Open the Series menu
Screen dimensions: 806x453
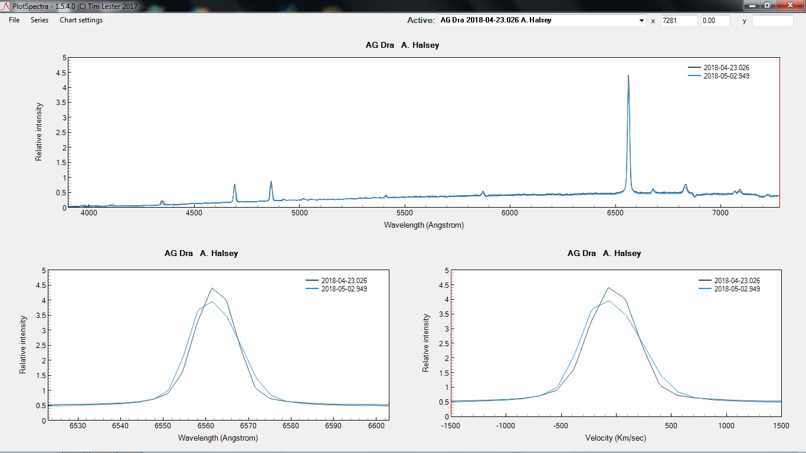click(40, 20)
